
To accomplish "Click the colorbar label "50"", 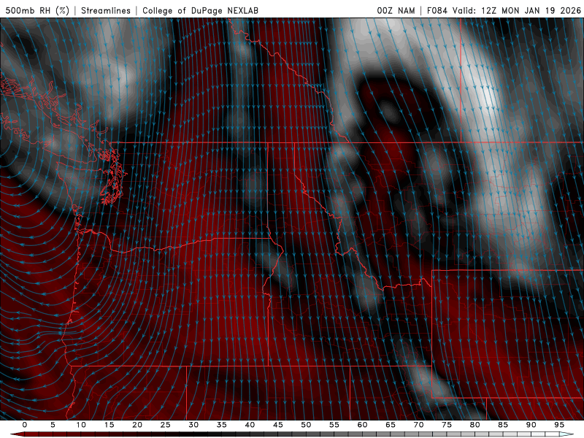I will coord(306,425).
